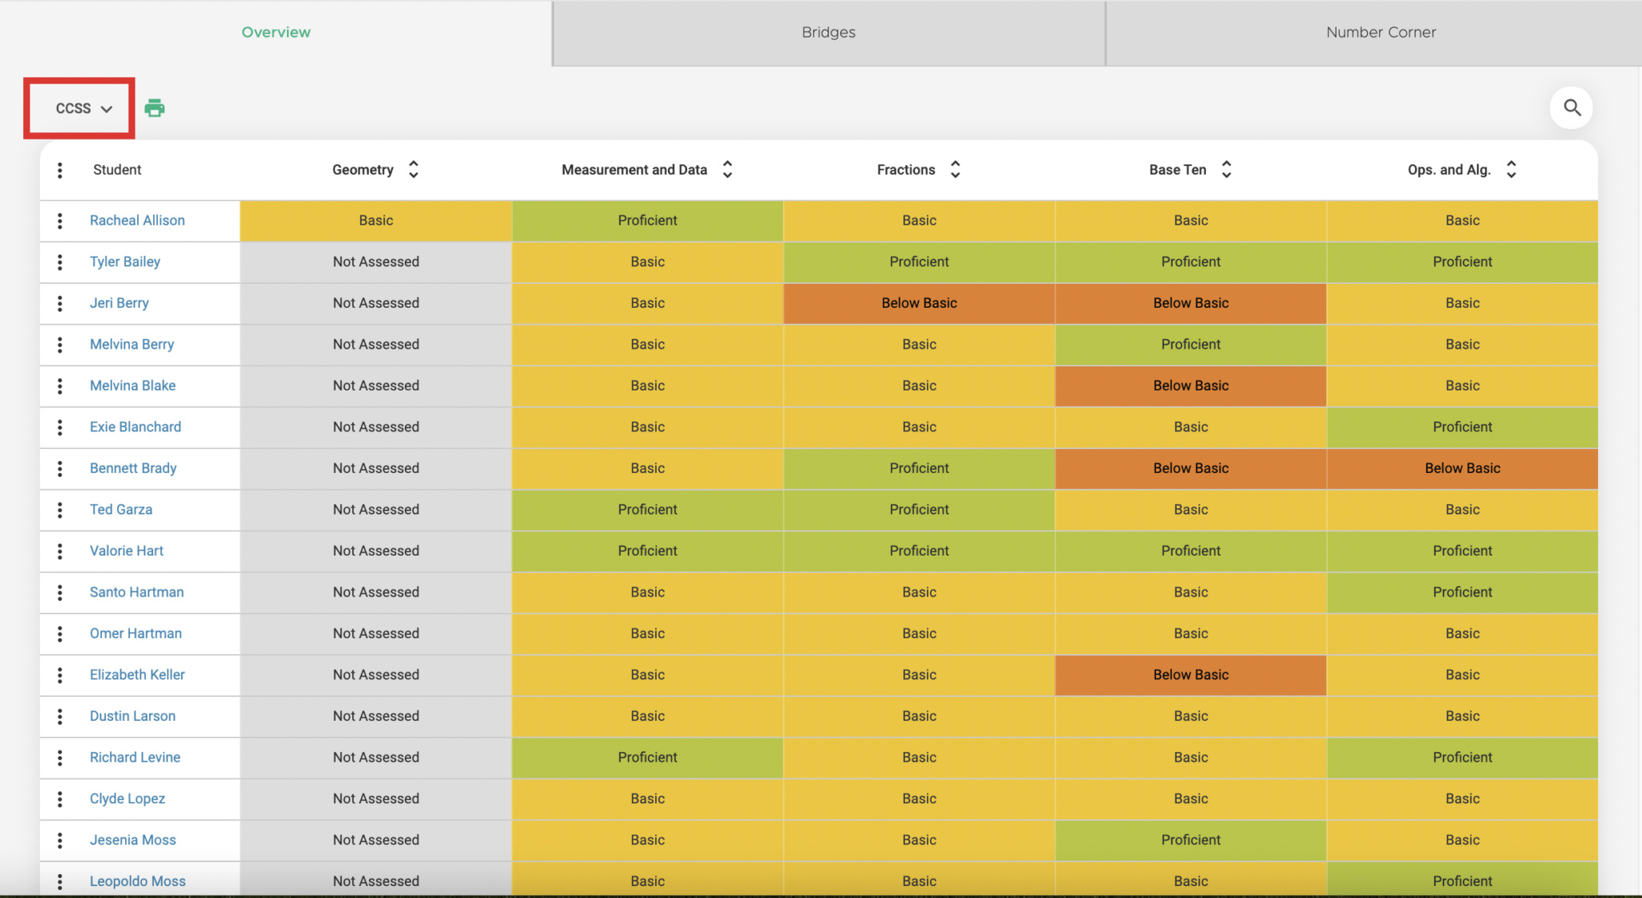
Task: Select Tyler Bailey's 'Not Assessed' Geometry cell
Action: point(376,262)
